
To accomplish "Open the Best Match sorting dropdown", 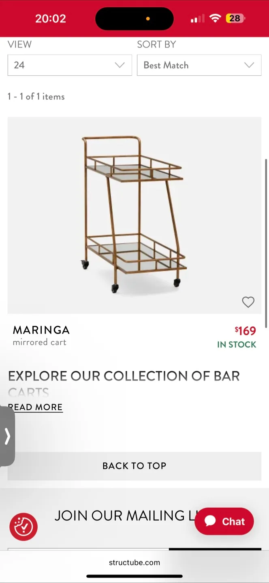I will click(x=199, y=65).
